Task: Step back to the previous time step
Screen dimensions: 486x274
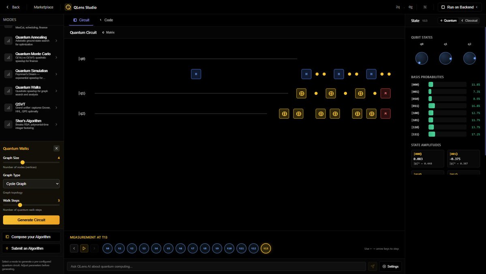Action: click(74, 248)
